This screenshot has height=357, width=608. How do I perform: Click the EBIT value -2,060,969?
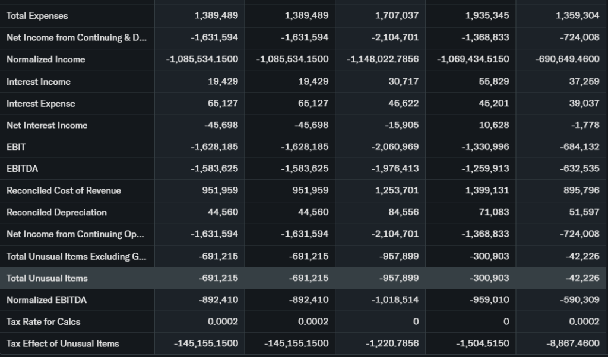pos(397,147)
